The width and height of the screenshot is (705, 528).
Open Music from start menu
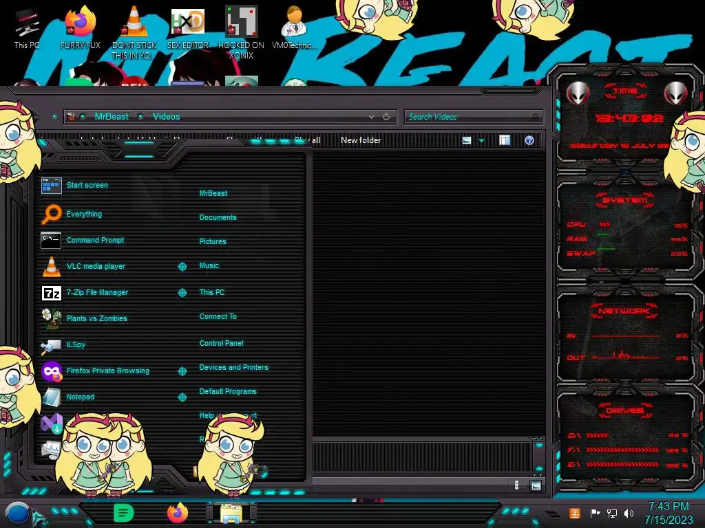pyautogui.click(x=209, y=266)
